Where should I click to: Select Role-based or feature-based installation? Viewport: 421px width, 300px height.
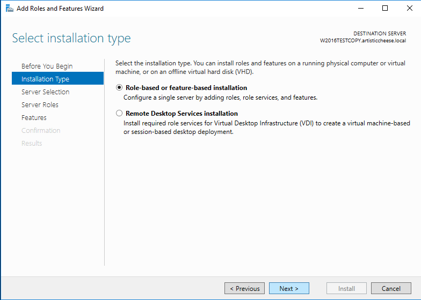(x=119, y=88)
